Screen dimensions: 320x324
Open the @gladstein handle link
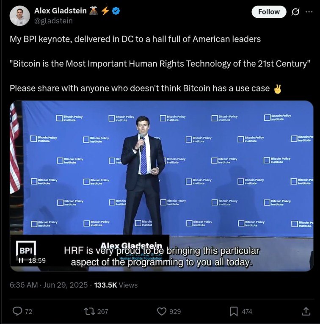[x=53, y=21]
